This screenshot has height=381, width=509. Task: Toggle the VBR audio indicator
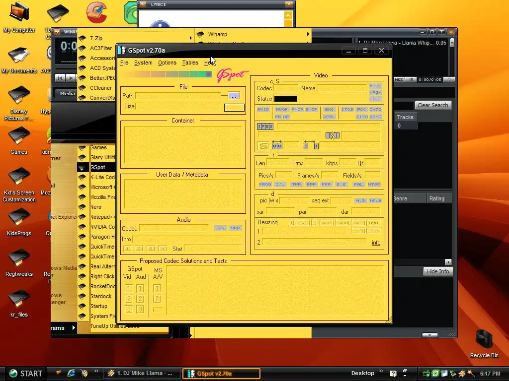coord(235,228)
